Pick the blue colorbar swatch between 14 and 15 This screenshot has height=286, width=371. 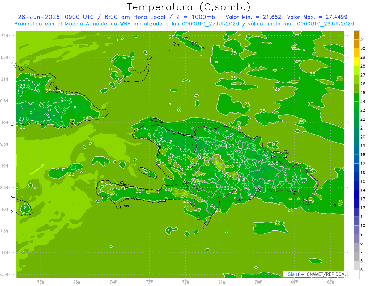click(356, 186)
